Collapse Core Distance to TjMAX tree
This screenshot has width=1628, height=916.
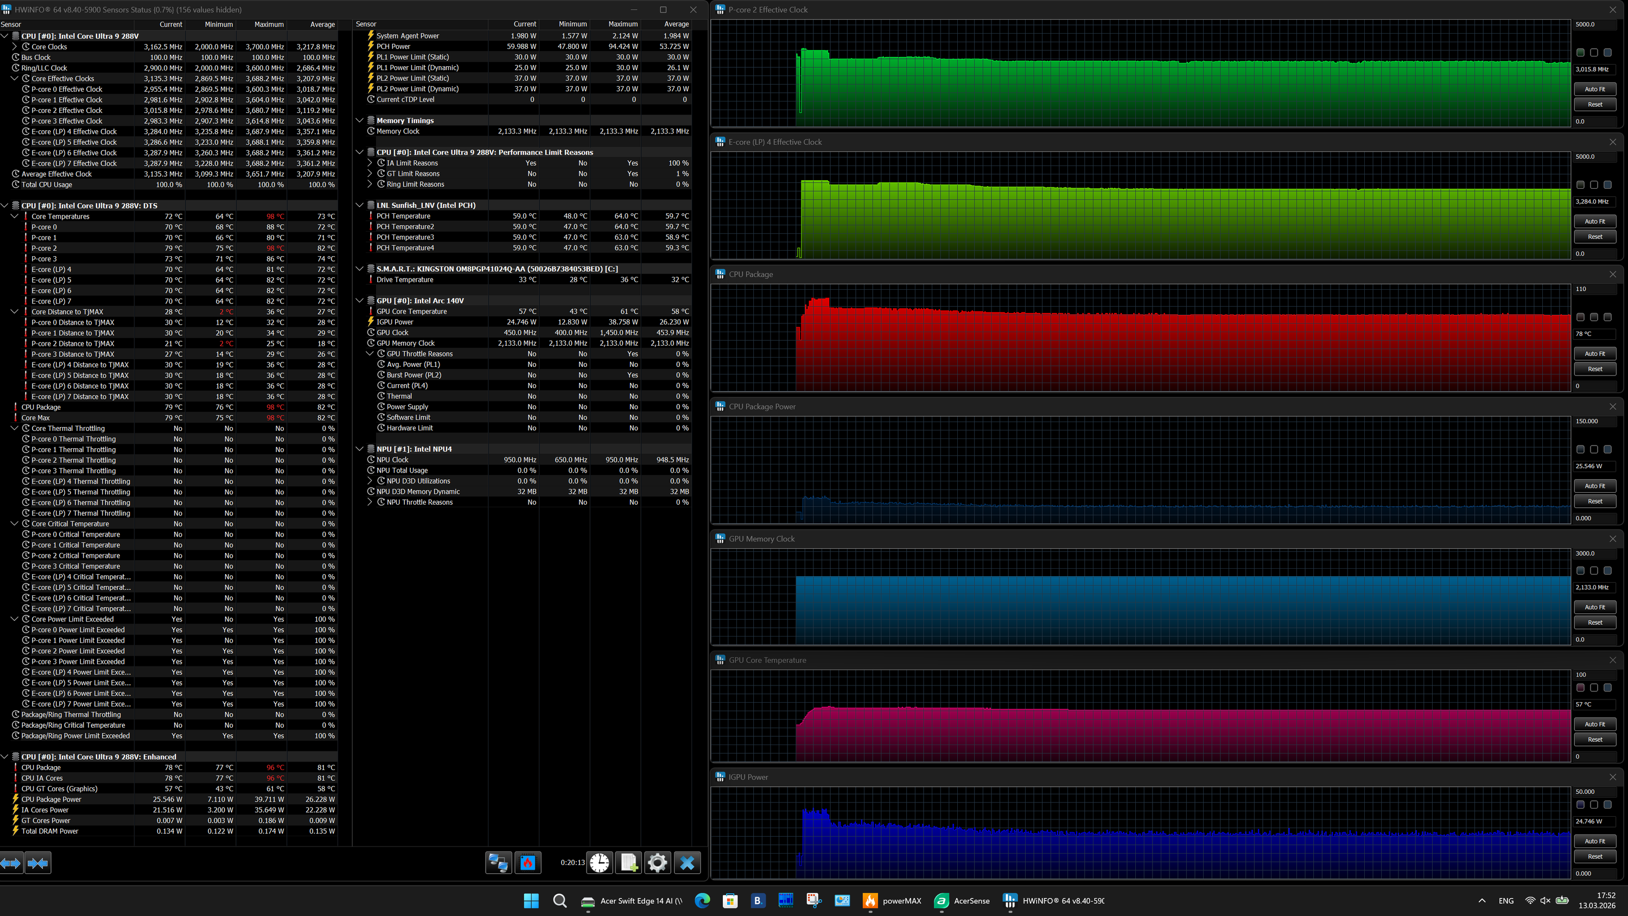(15, 311)
